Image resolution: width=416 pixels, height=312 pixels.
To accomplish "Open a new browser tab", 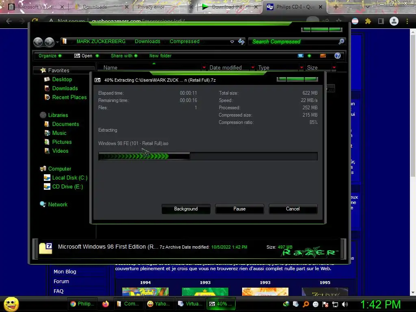I will (336, 7).
